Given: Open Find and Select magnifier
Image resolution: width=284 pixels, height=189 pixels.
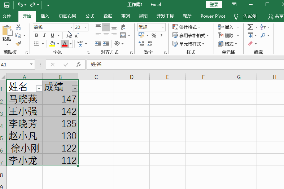Looking at the screenshot, I should tap(263, 35).
